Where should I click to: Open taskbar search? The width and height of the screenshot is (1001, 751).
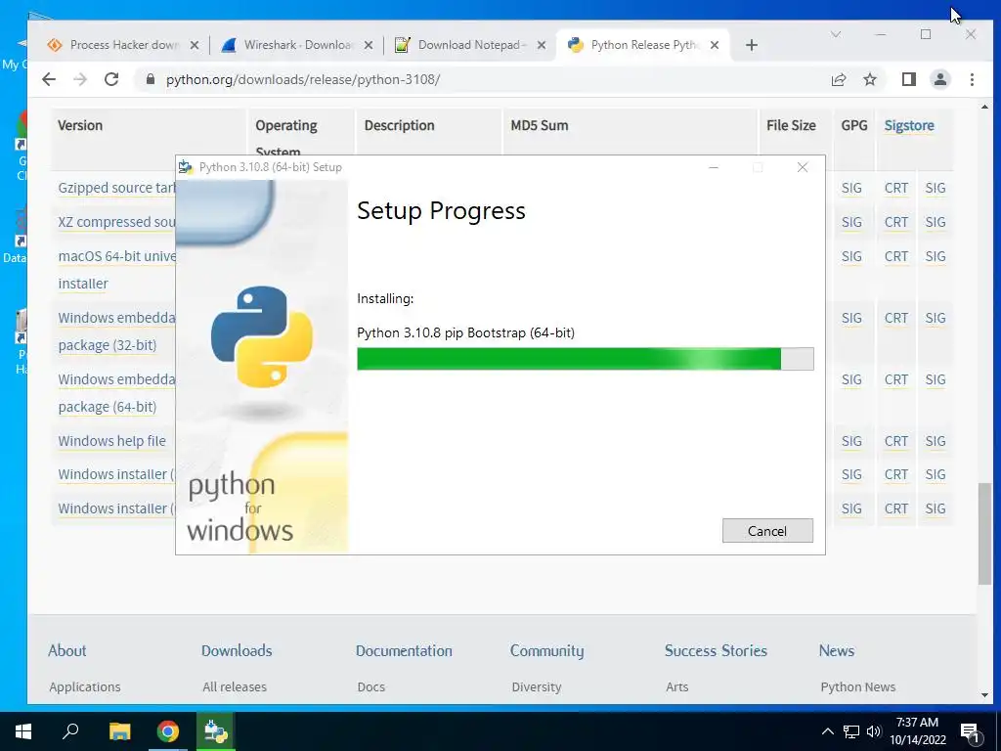70,731
